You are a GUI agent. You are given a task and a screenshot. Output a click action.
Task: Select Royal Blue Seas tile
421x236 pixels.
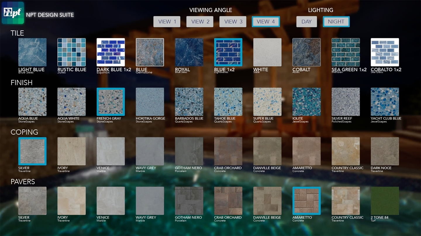click(x=189, y=52)
